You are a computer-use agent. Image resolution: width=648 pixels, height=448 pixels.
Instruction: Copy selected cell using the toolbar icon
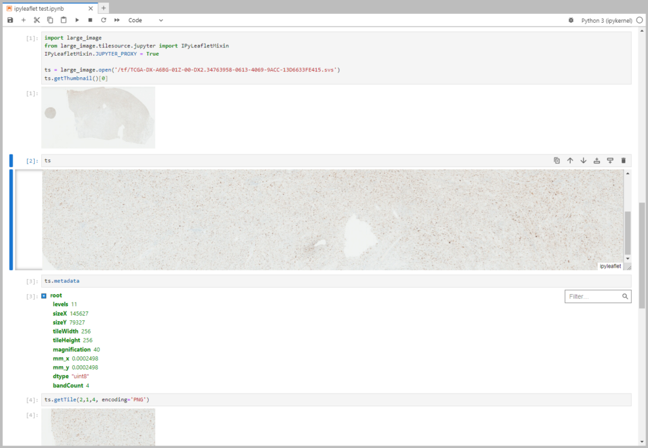[50, 20]
